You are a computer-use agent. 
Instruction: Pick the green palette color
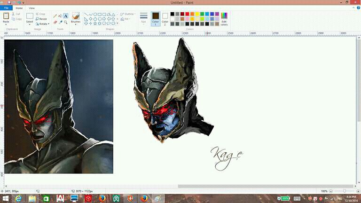coord(202,14)
